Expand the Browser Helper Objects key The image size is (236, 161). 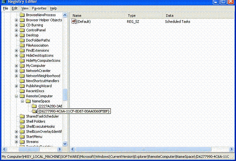[x=16, y=20]
